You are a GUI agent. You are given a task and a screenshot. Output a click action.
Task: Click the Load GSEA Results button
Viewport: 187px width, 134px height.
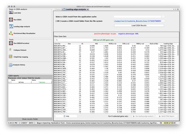click(139, 25)
